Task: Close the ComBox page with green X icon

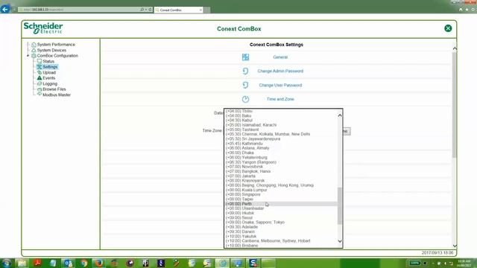Action: click(x=448, y=28)
